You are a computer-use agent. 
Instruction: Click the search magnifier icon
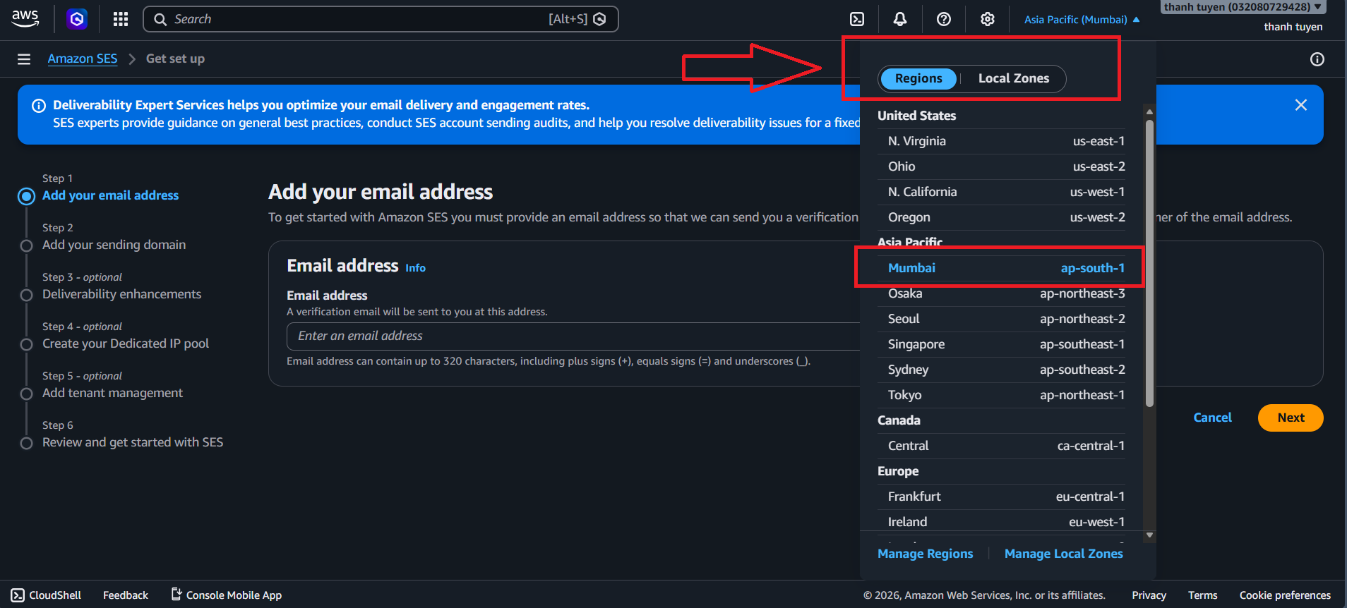(160, 19)
